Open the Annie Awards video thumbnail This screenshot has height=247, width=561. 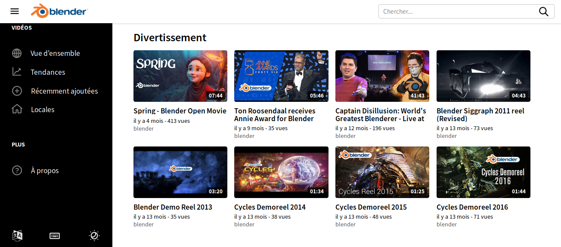[x=281, y=76]
